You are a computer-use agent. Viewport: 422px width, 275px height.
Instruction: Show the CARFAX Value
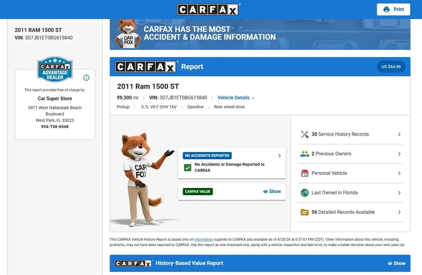coord(272,192)
